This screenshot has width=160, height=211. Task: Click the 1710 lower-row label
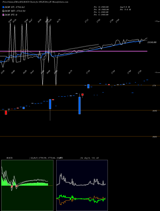coord(88,72)
